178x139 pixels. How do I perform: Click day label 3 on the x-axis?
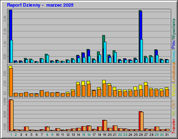pyautogui.click(x=21, y=135)
